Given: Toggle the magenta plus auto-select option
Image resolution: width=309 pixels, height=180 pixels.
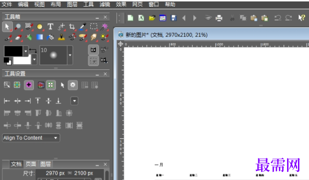Looking at the screenshot, I should tap(29, 85).
